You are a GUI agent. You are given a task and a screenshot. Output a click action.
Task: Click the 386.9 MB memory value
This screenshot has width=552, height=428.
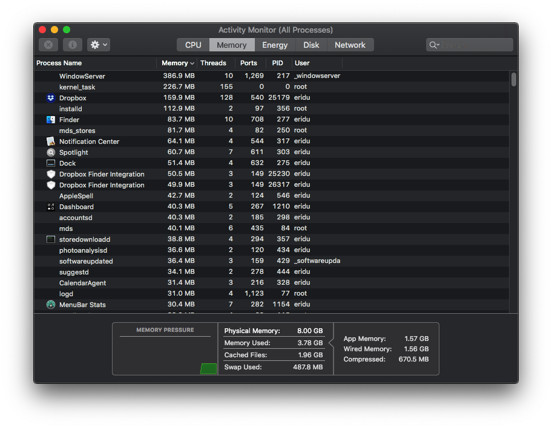(179, 76)
